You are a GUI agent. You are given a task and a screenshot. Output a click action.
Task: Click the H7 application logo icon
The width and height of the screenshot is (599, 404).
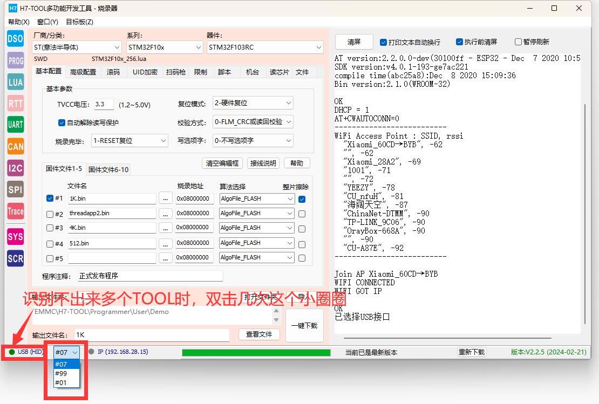point(12,8)
